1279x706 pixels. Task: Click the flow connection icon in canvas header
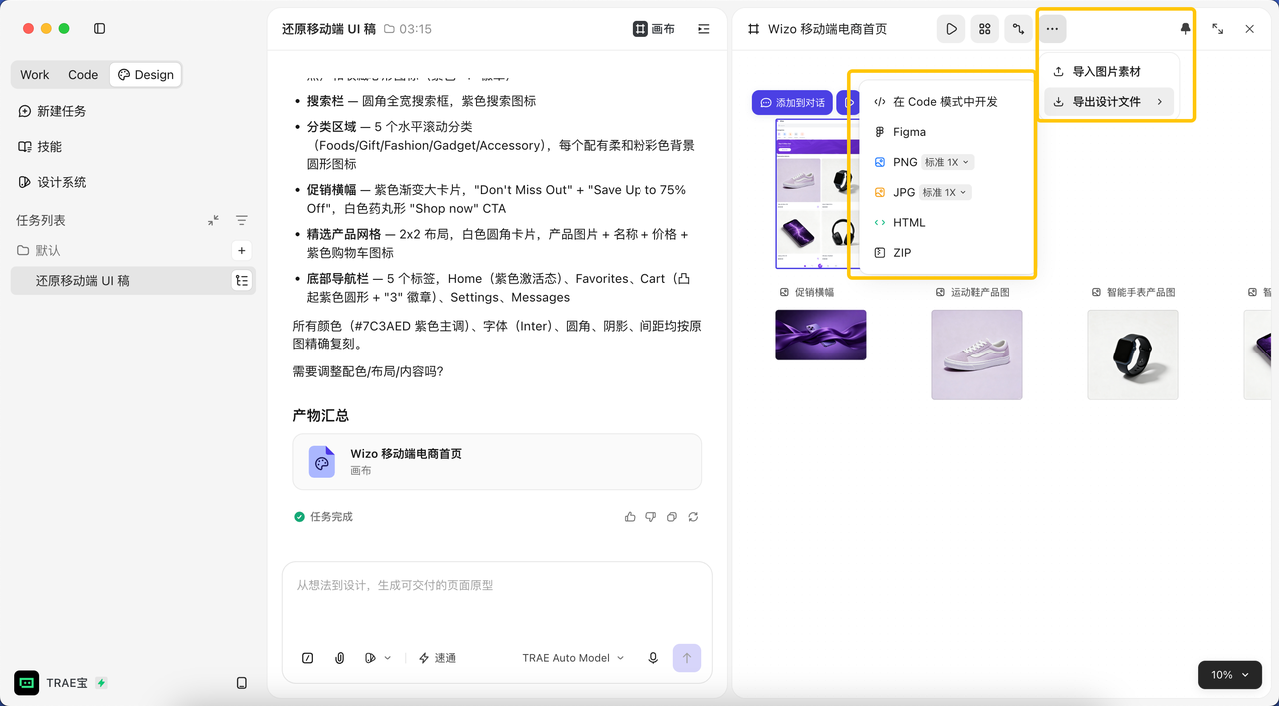tap(1018, 29)
